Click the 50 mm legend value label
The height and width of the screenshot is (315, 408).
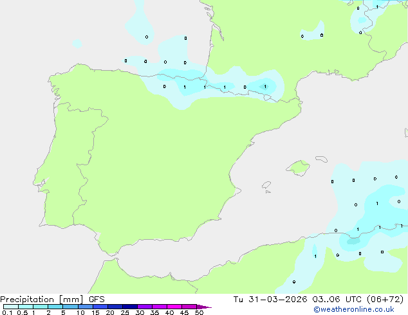click(x=199, y=313)
